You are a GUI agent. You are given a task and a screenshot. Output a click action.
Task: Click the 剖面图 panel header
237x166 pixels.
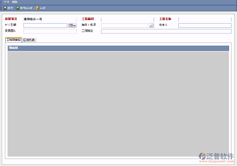pos(118,48)
